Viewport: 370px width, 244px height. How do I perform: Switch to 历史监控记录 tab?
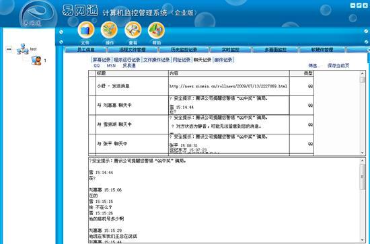[184, 50]
